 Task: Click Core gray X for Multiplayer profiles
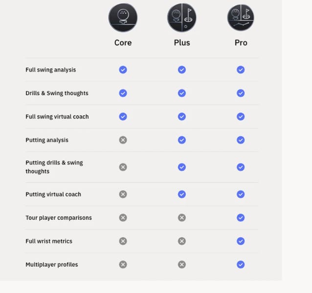point(123,265)
